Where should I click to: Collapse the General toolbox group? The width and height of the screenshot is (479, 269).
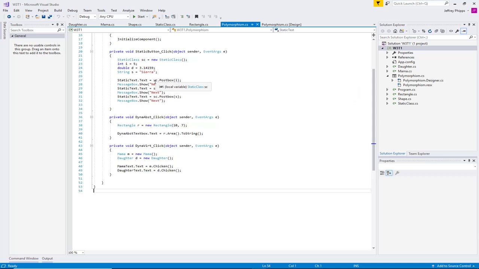click(x=12, y=36)
